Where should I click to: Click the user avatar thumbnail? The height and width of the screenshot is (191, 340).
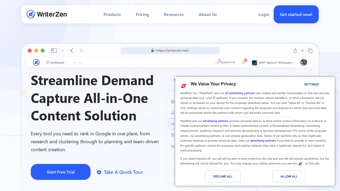tap(304, 62)
